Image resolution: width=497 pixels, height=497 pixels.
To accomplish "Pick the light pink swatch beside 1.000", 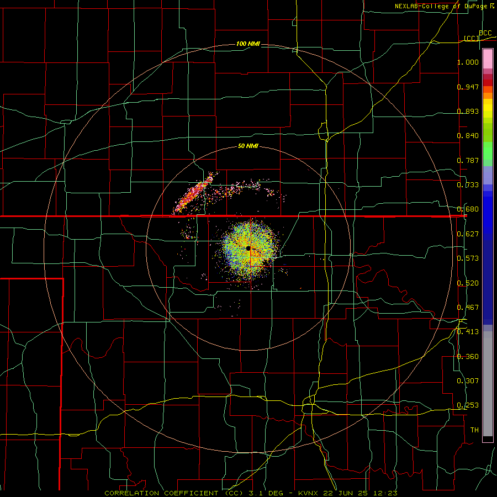I will (x=488, y=59).
